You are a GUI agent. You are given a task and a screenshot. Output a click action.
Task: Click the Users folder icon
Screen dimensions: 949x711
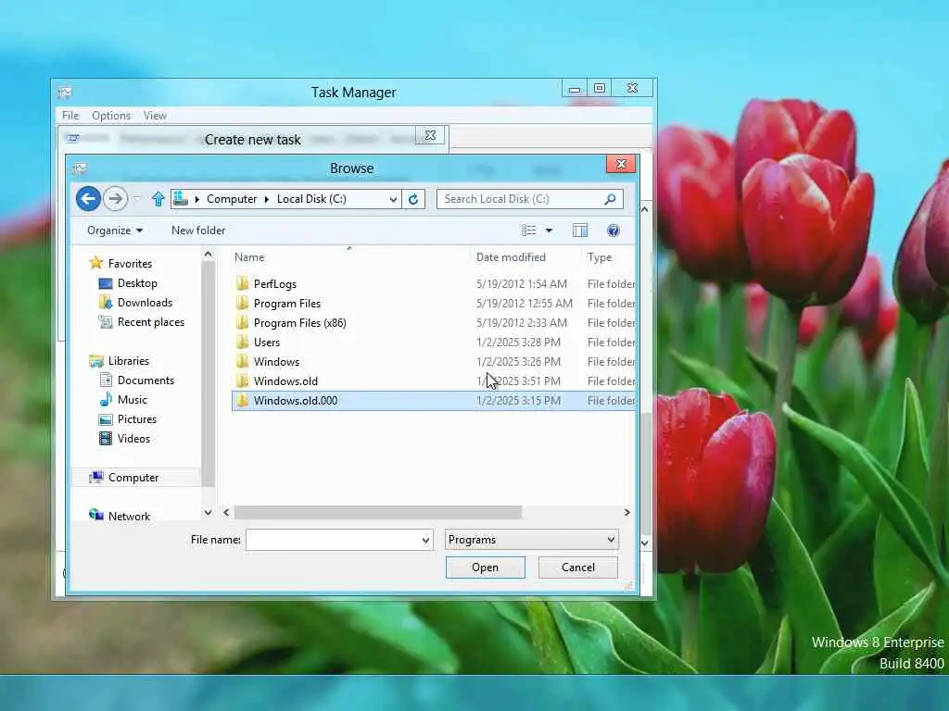(242, 343)
